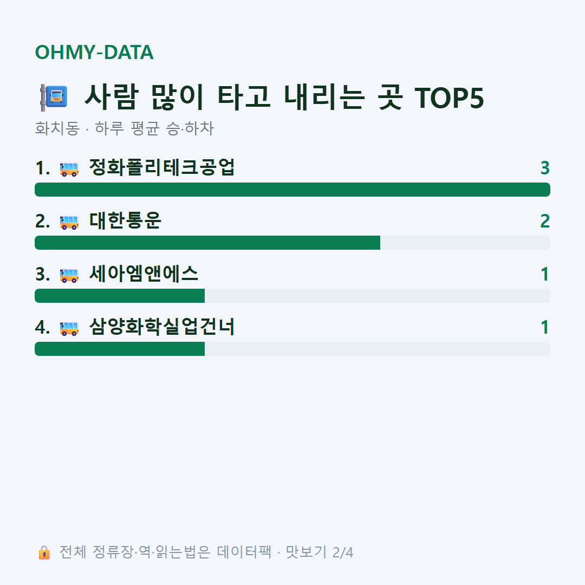The width and height of the screenshot is (585, 585).
Task: Click the lock icon in the footer
Action: coord(44,552)
